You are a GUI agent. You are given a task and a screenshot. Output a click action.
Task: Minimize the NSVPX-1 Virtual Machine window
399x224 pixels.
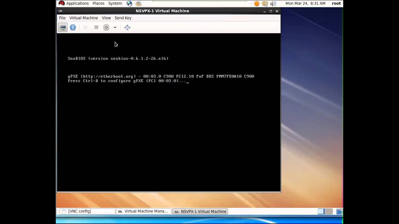click(264, 11)
